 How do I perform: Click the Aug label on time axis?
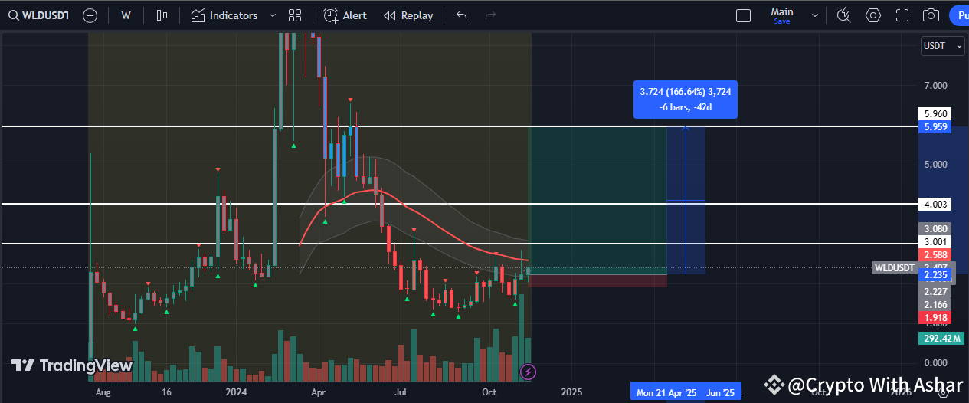[x=103, y=392]
